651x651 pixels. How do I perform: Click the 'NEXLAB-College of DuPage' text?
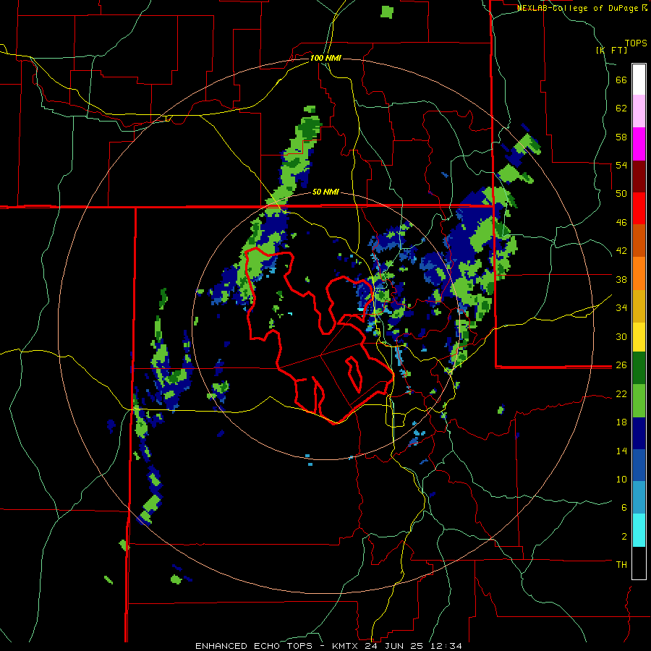[x=579, y=8]
